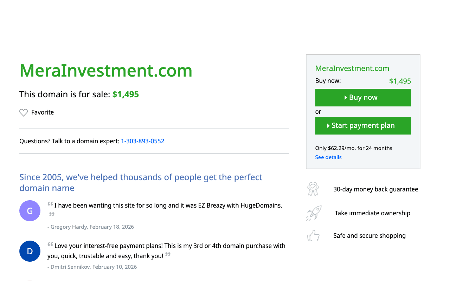Image resolution: width=450 pixels, height=281 pixels.
Task: Click the thumbs-up secure shopping icon
Action: point(313,235)
